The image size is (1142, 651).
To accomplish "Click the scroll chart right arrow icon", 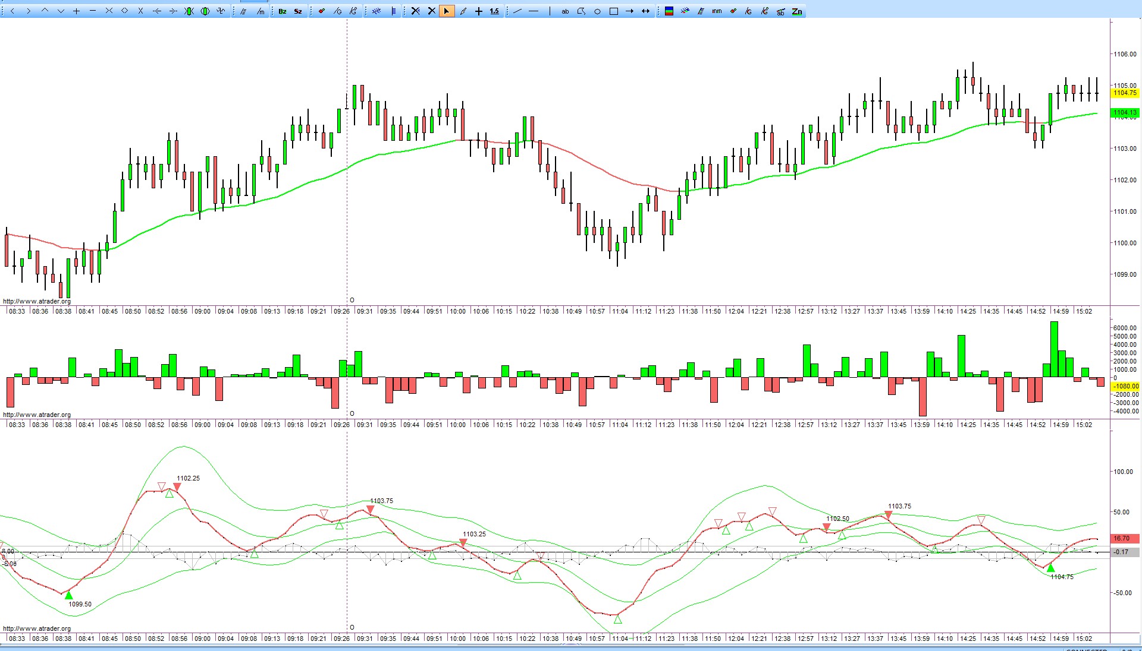I will (x=29, y=11).
